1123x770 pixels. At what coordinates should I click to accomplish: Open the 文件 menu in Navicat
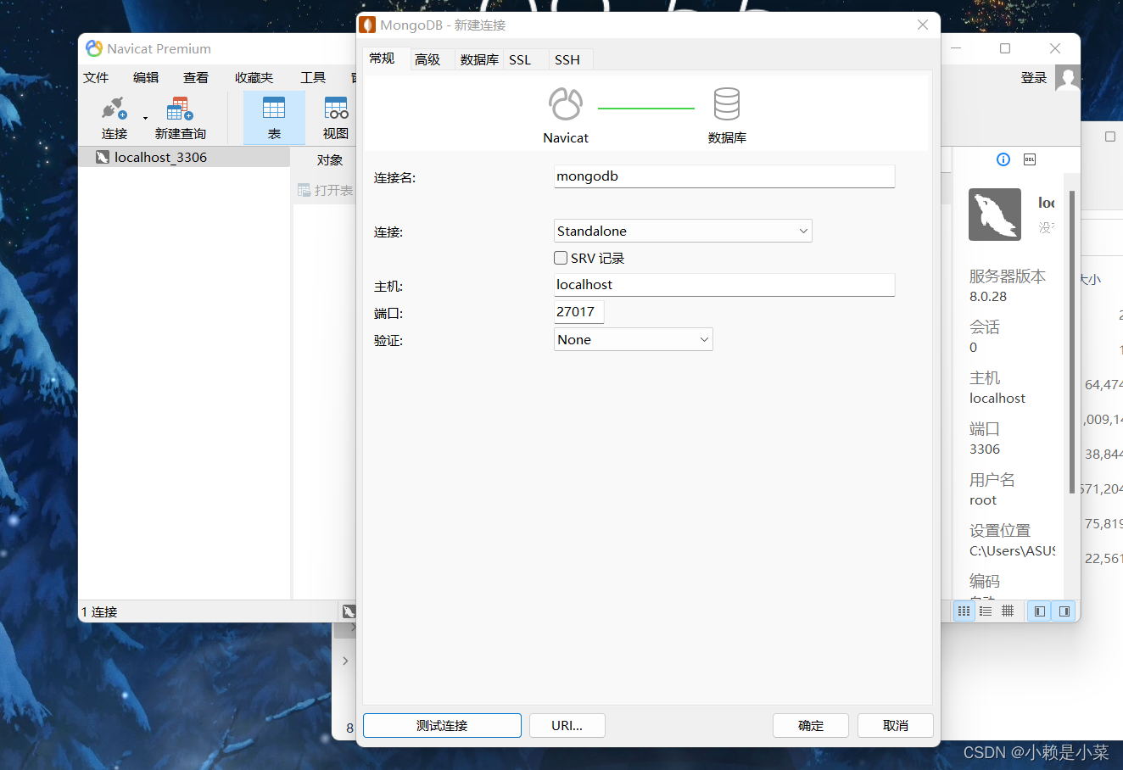pos(96,77)
